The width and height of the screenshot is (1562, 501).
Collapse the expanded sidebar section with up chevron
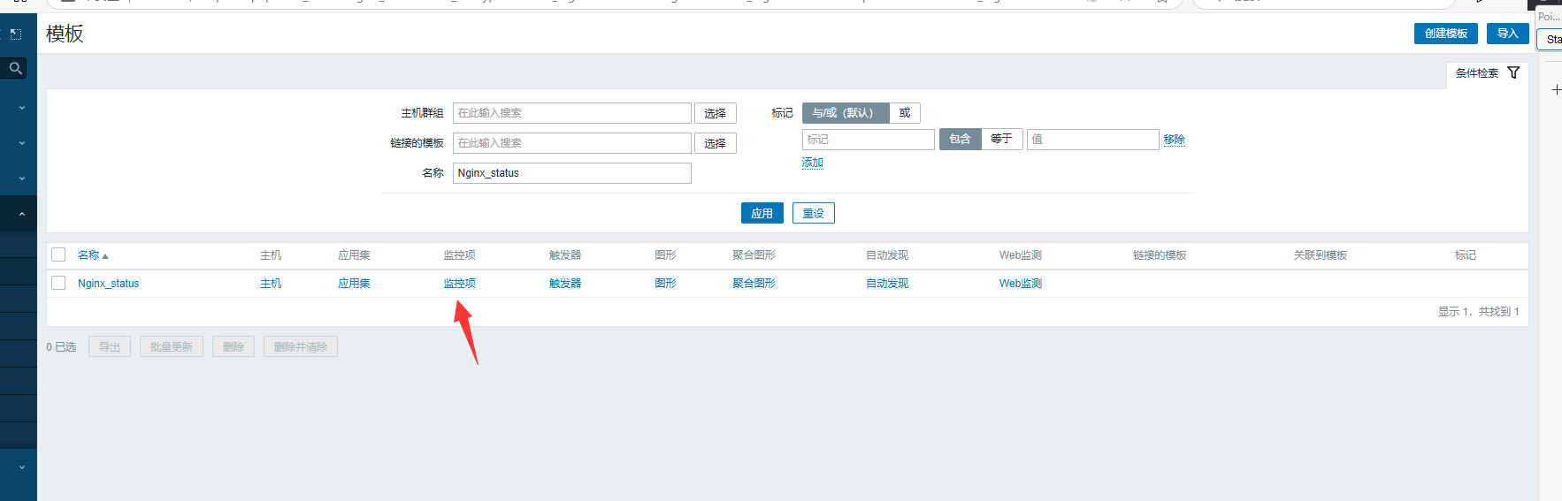(x=22, y=214)
